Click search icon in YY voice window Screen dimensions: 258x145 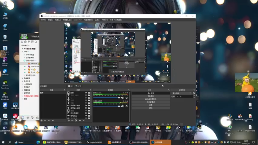point(36,42)
